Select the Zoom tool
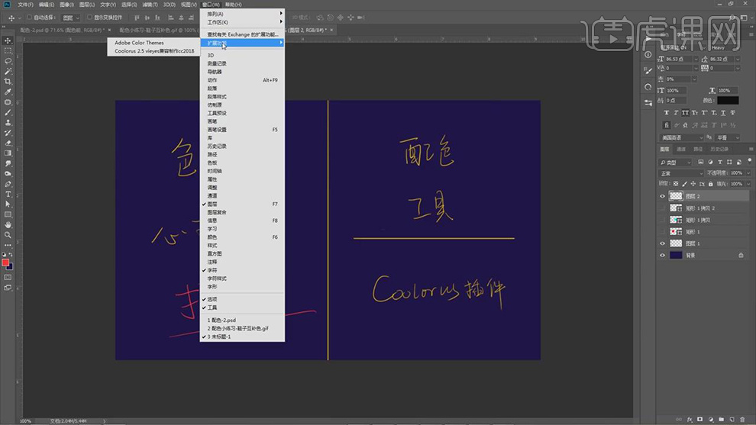 tap(8, 235)
